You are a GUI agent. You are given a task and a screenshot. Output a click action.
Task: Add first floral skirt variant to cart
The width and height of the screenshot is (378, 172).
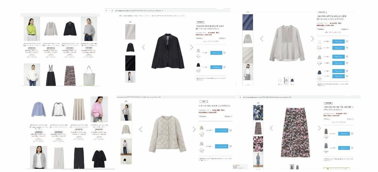[x=344, y=134]
